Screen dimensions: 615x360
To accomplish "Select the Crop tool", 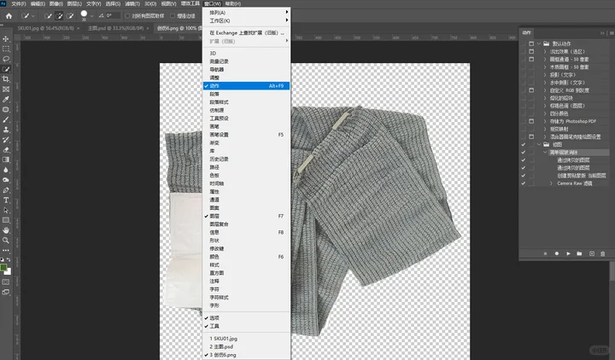I will [6, 79].
